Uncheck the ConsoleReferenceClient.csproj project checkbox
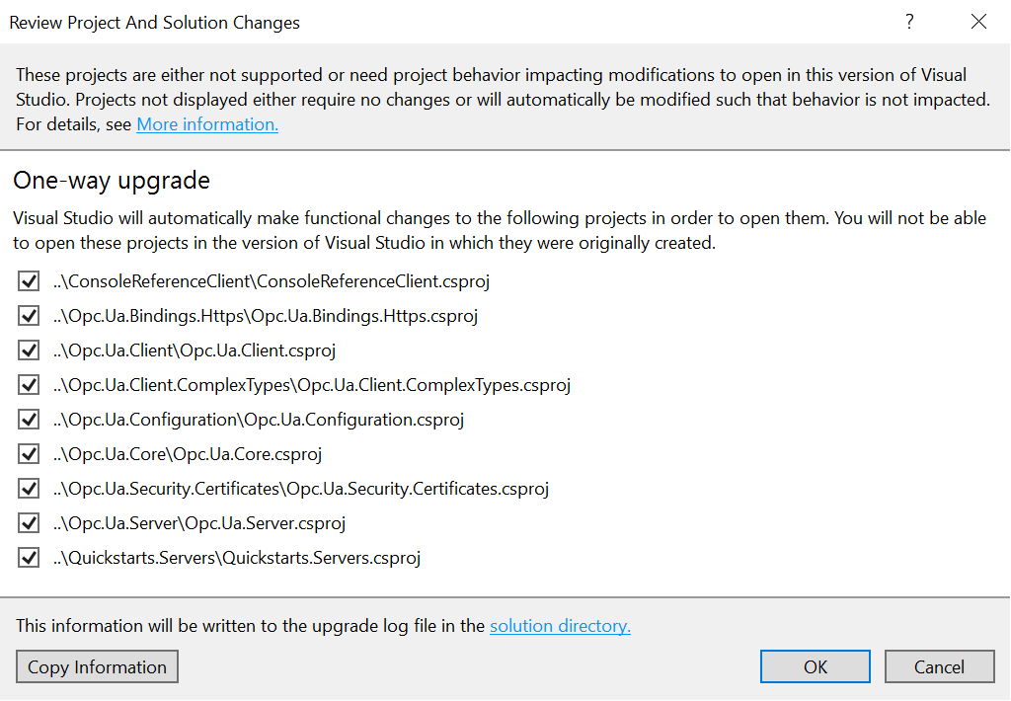 tap(28, 280)
